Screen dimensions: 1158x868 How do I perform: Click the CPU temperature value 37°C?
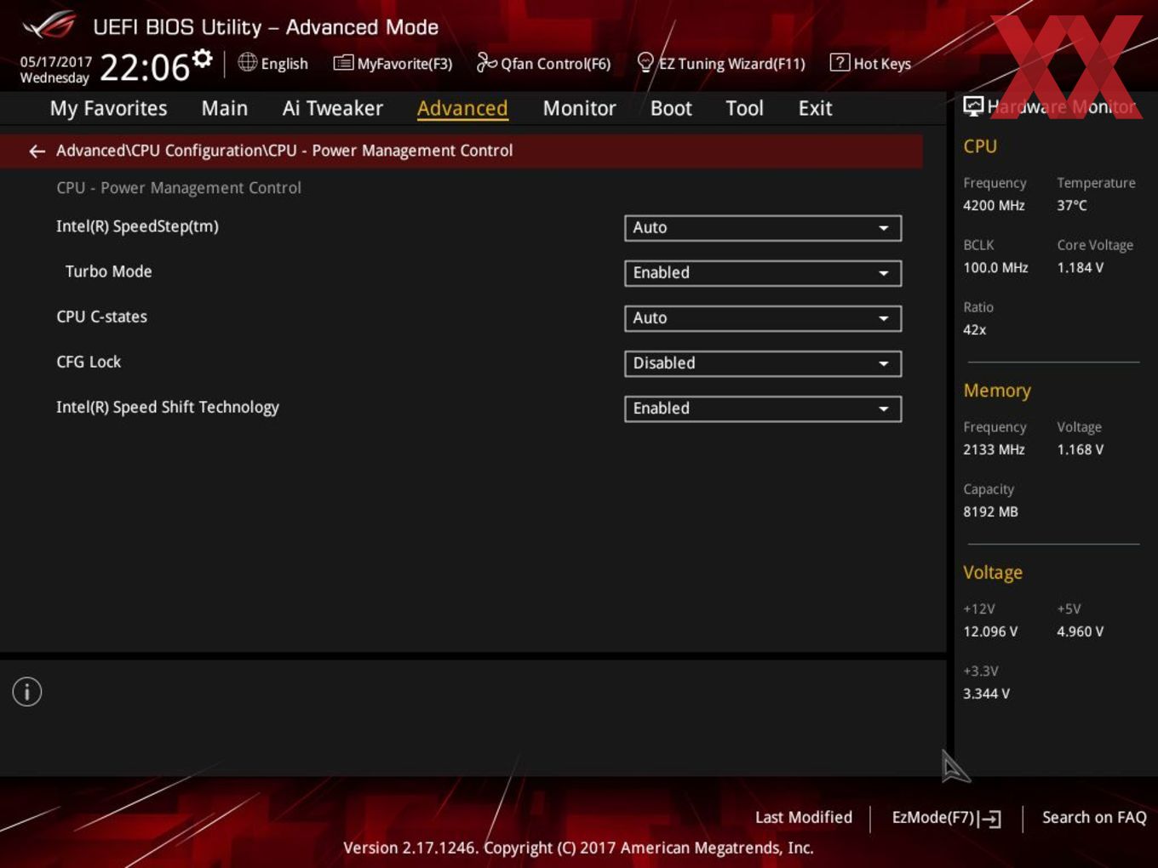[1072, 205]
